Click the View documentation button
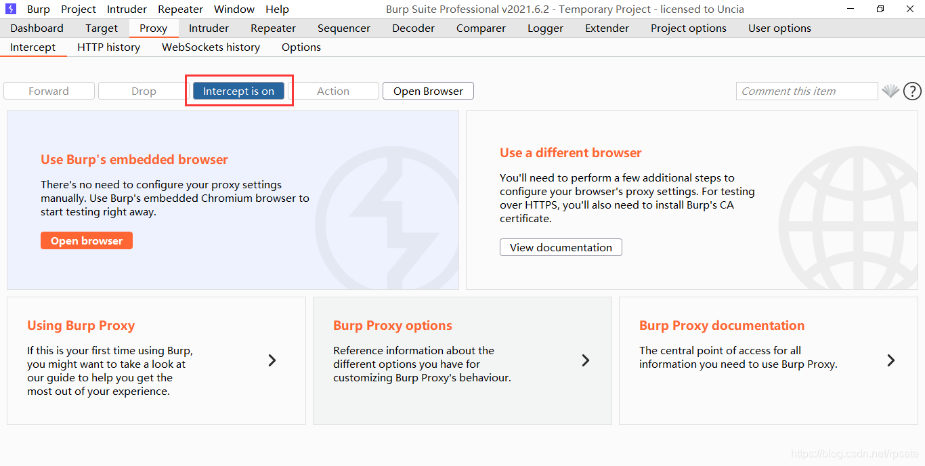 [561, 247]
